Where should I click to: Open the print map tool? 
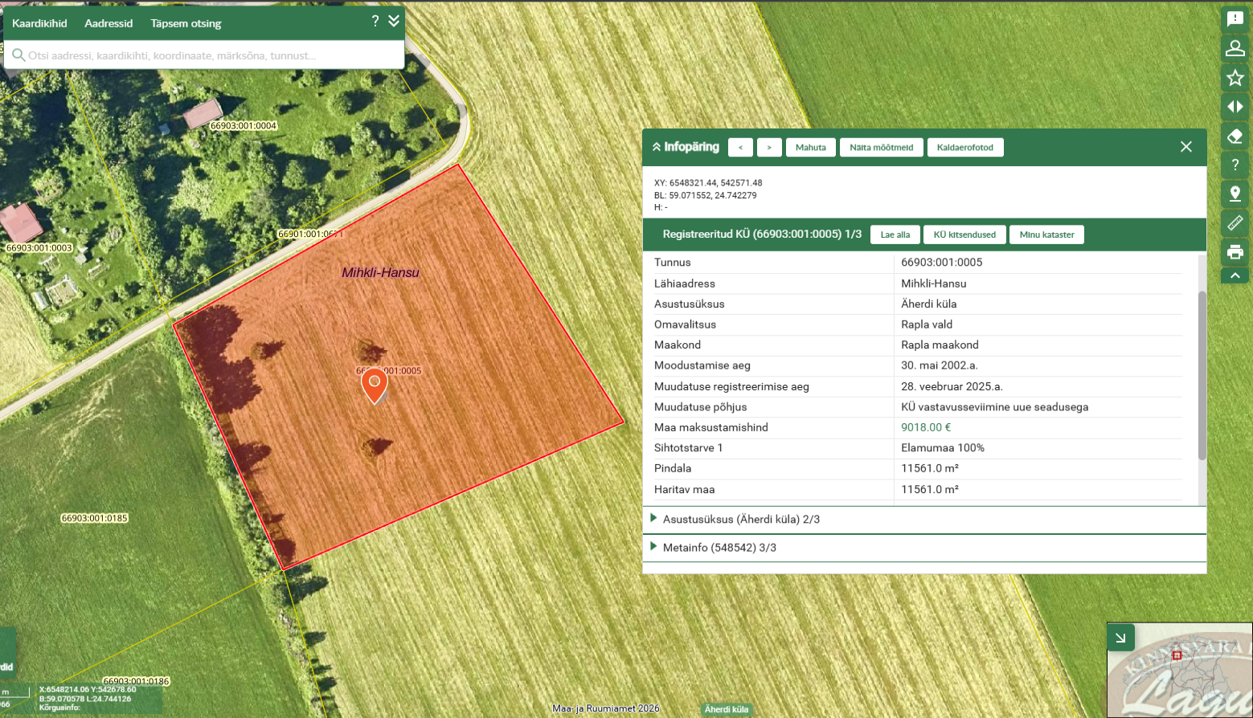[x=1235, y=252]
